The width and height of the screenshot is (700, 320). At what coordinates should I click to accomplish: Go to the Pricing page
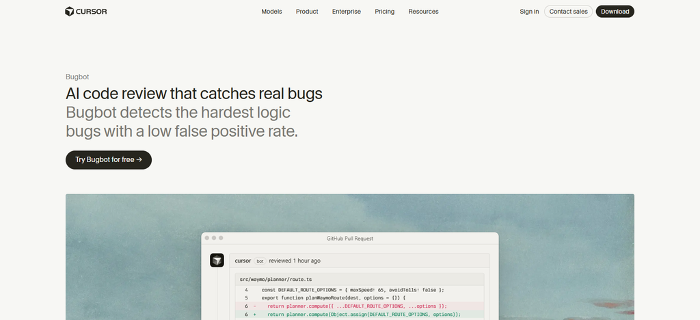pyautogui.click(x=384, y=12)
